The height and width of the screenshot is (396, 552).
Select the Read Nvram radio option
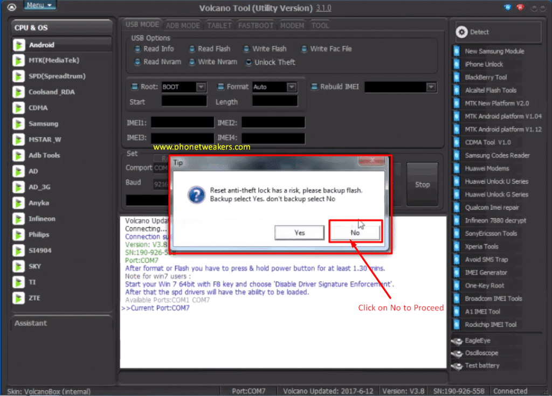tap(137, 62)
